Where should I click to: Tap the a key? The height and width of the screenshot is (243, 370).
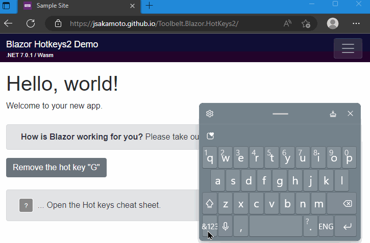coord(217,180)
